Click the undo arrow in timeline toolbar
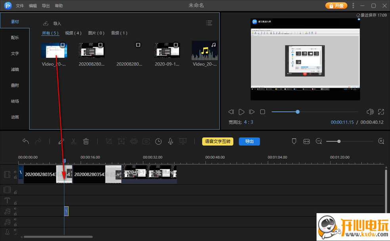 (x=26, y=141)
